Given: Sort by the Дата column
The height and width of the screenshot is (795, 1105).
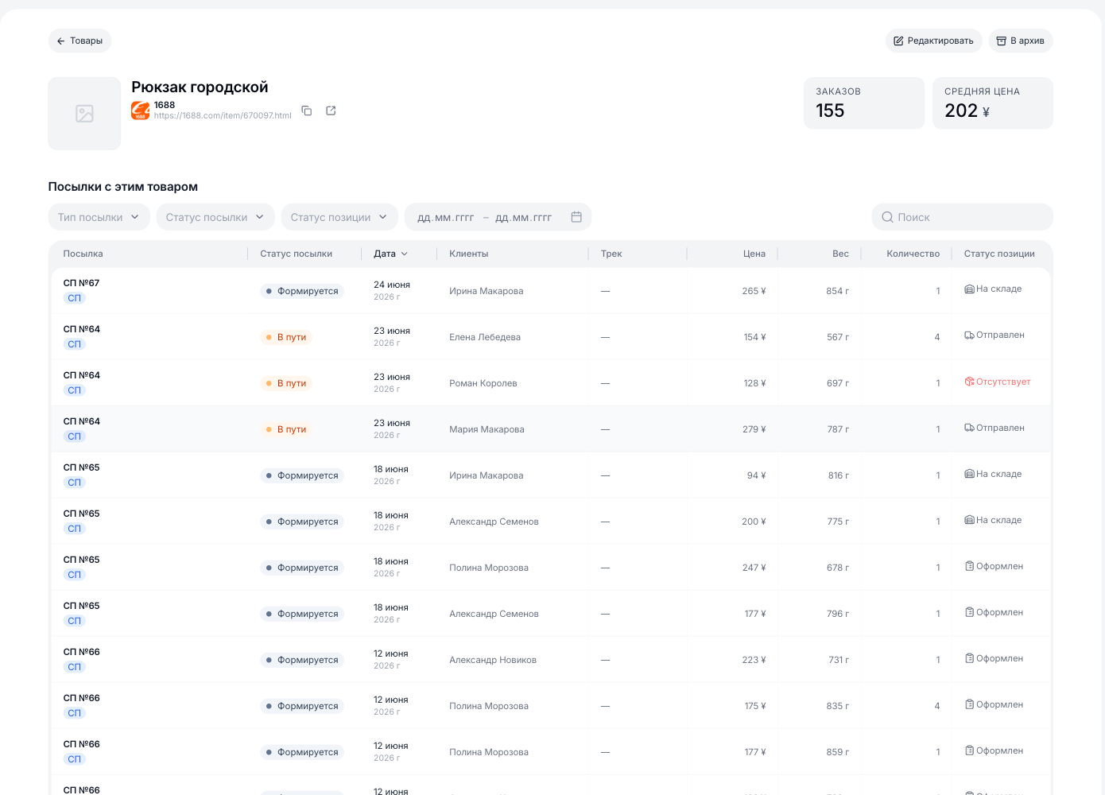Looking at the screenshot, I should click(390, 254).
